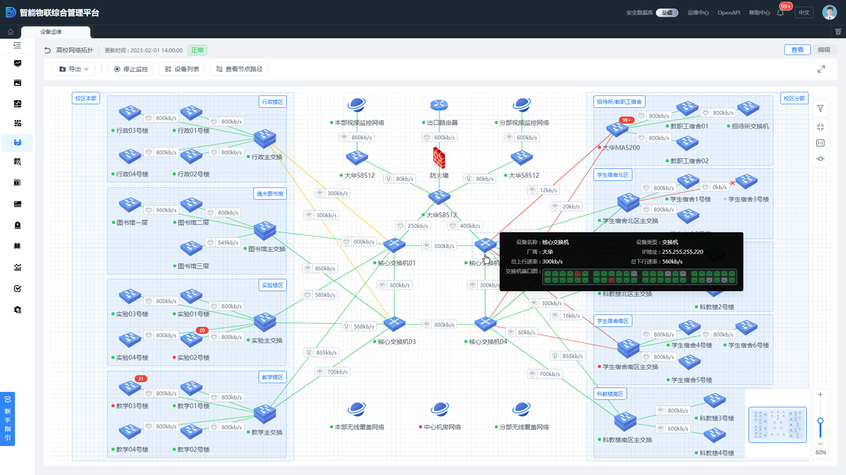Click 查看节点路径 button
Viewport: 846px width, 475px height.
coord(239,69)
